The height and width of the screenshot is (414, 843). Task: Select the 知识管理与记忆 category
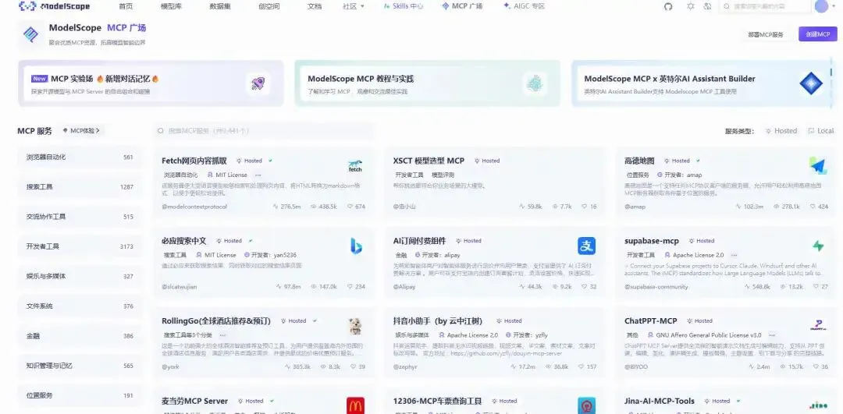point(80,366)
